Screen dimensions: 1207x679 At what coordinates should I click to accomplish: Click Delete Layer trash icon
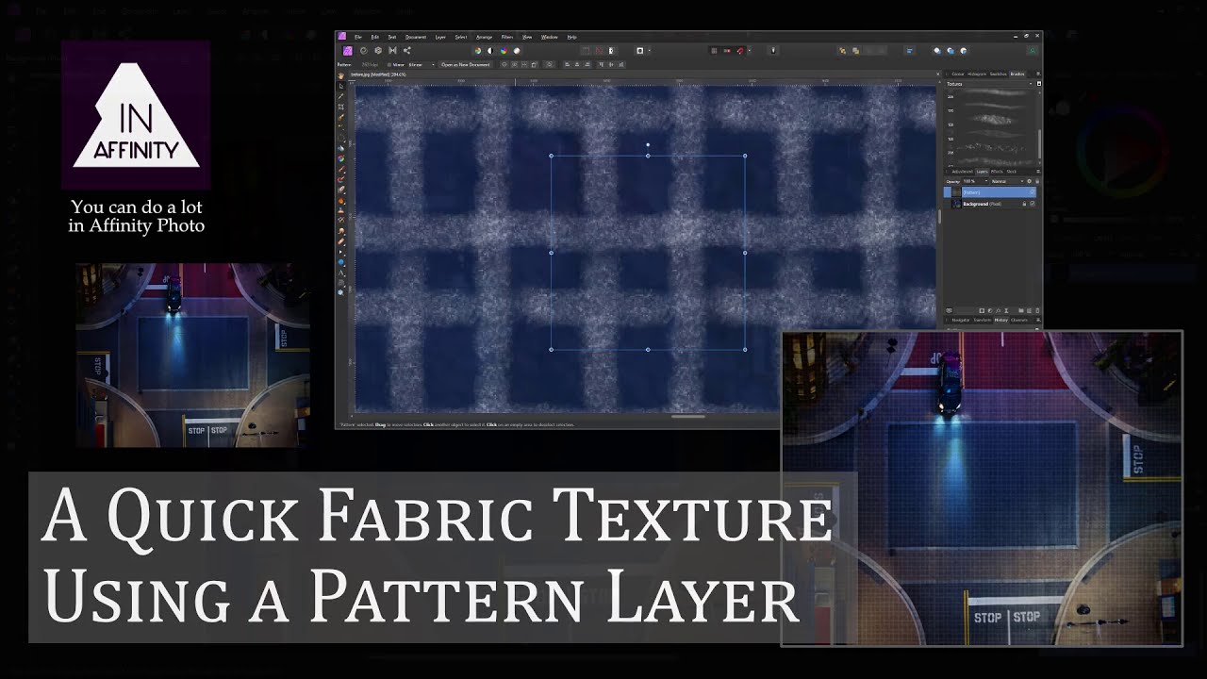point(1037,310)
